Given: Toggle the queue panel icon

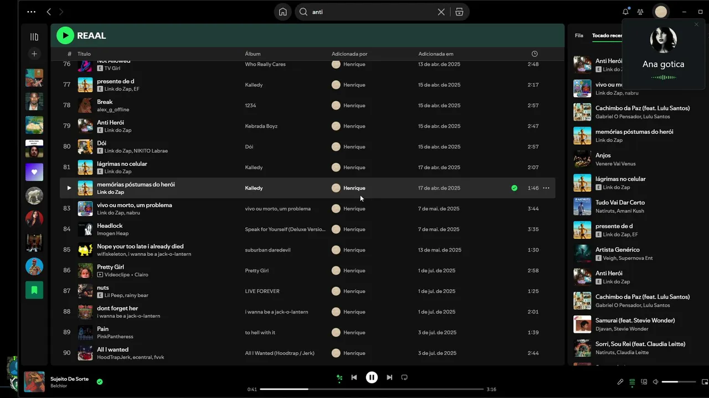Looking at the screenshot, I should [x=632, y=382].
